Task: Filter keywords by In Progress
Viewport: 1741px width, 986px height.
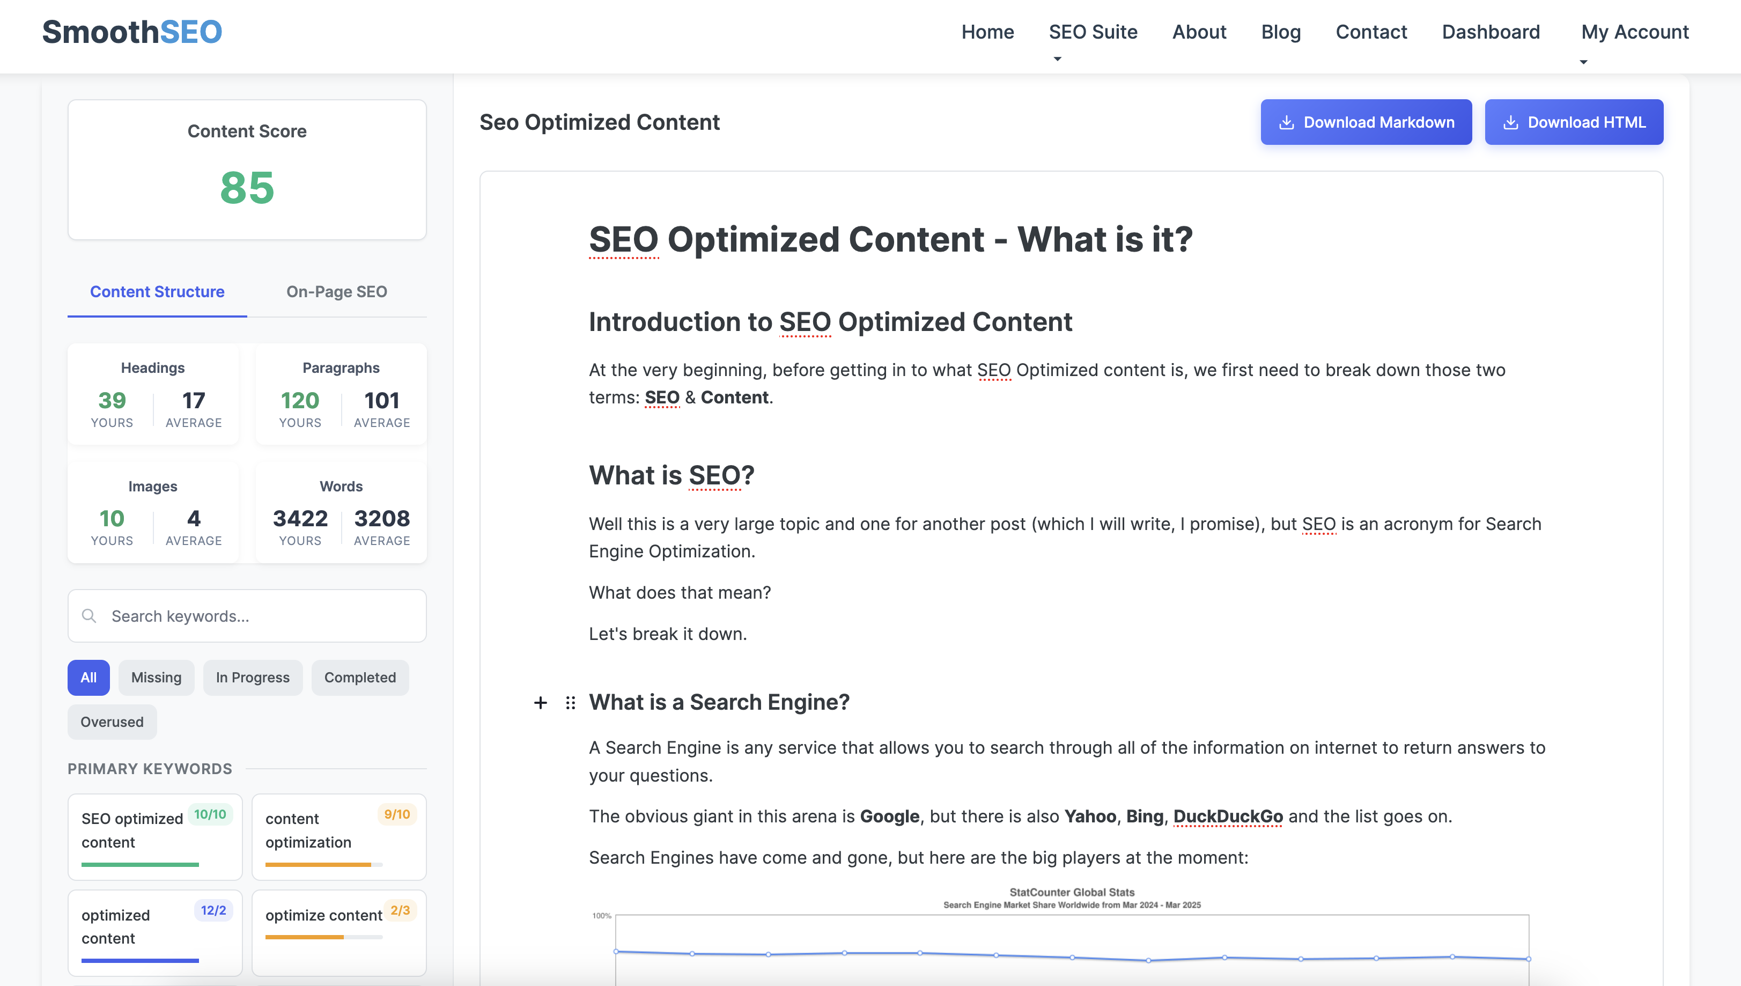Action: pyautogui.click(x=253, y=677)
